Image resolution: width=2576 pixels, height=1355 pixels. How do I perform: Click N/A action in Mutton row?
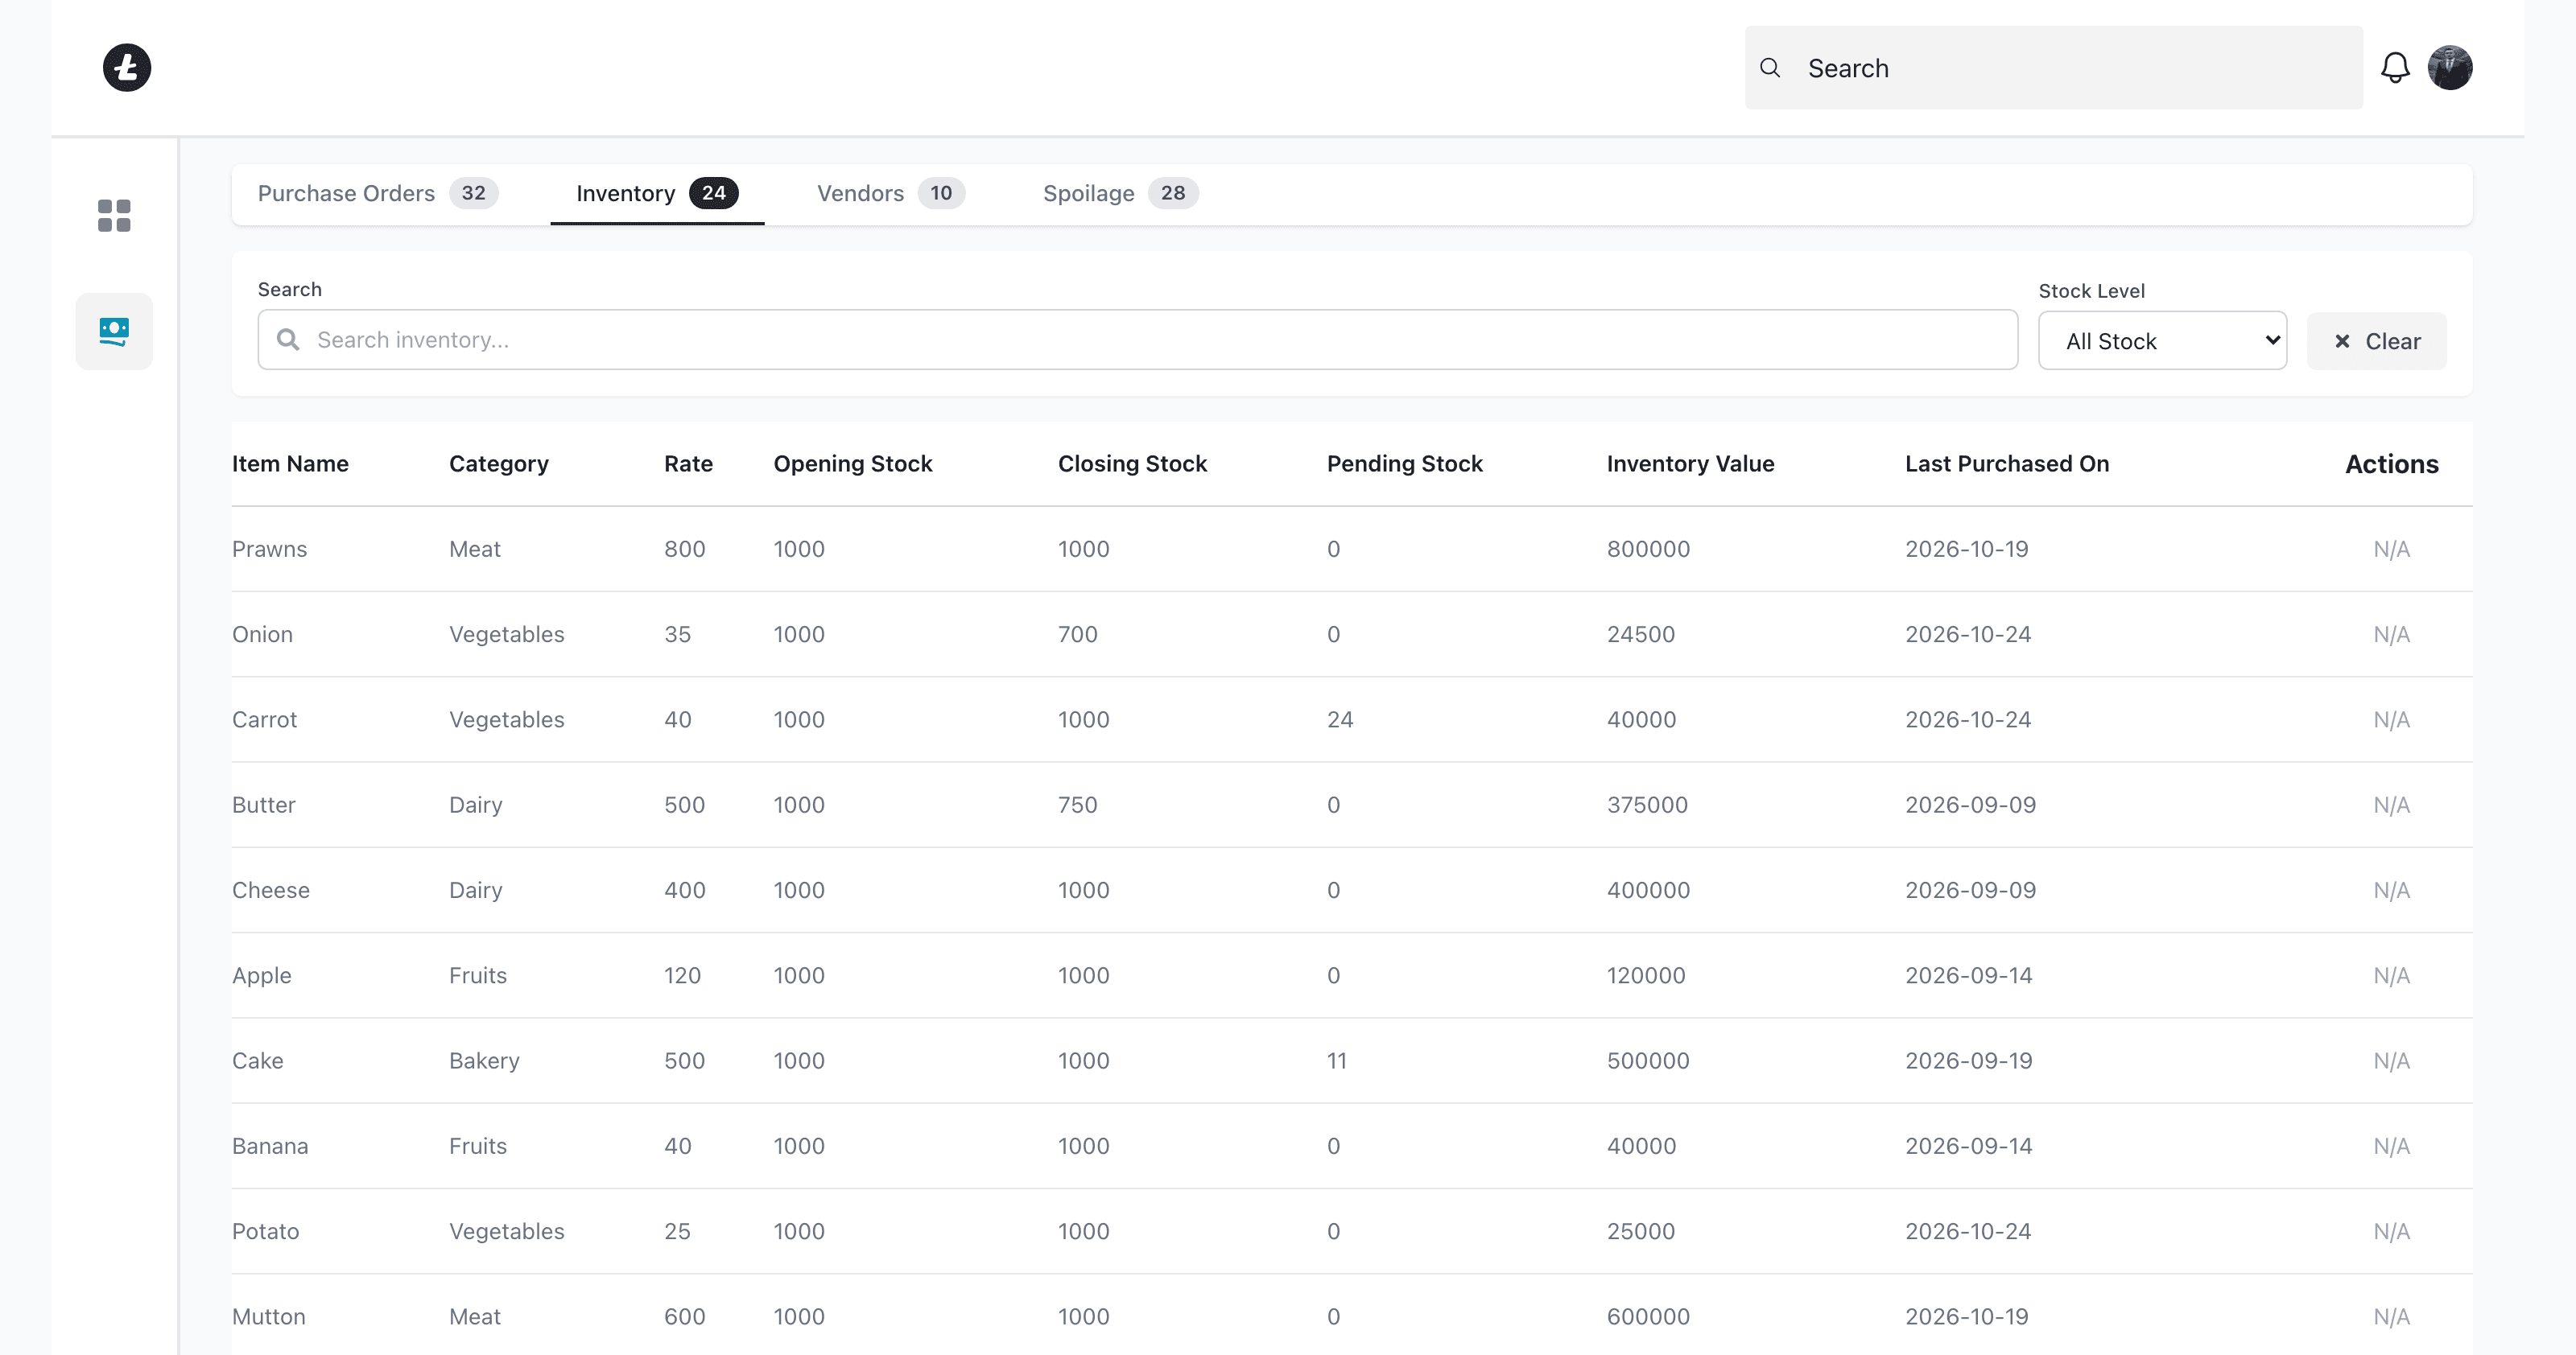(x=2391, y=1316)
